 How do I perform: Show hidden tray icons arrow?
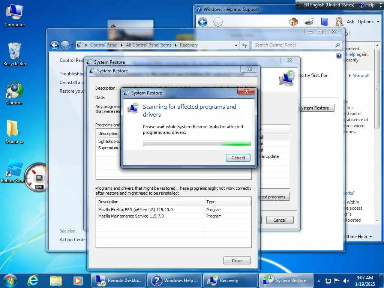[x=319, y=281]
